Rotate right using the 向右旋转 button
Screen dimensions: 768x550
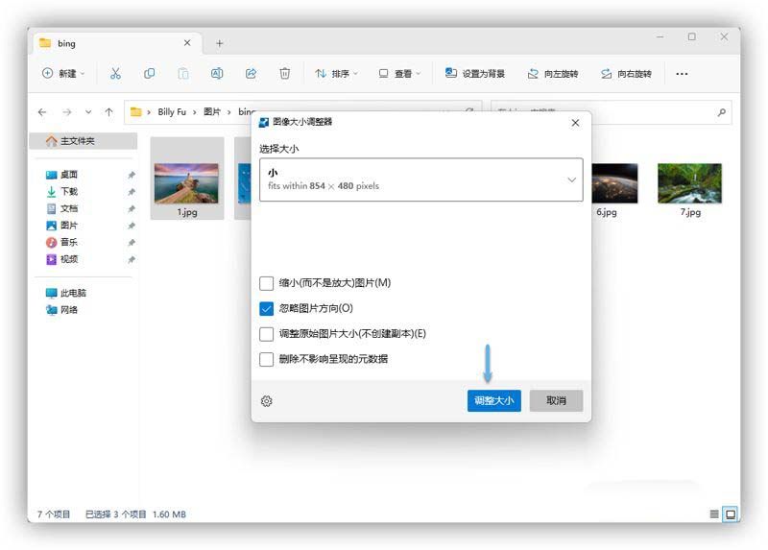coord(627,74)
